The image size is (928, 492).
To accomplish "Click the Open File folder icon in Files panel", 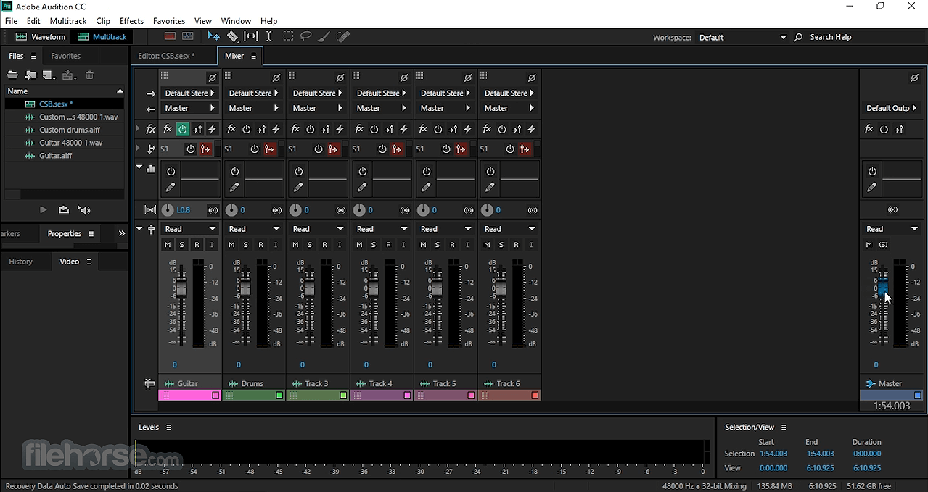I will click(x=12, y=75).
